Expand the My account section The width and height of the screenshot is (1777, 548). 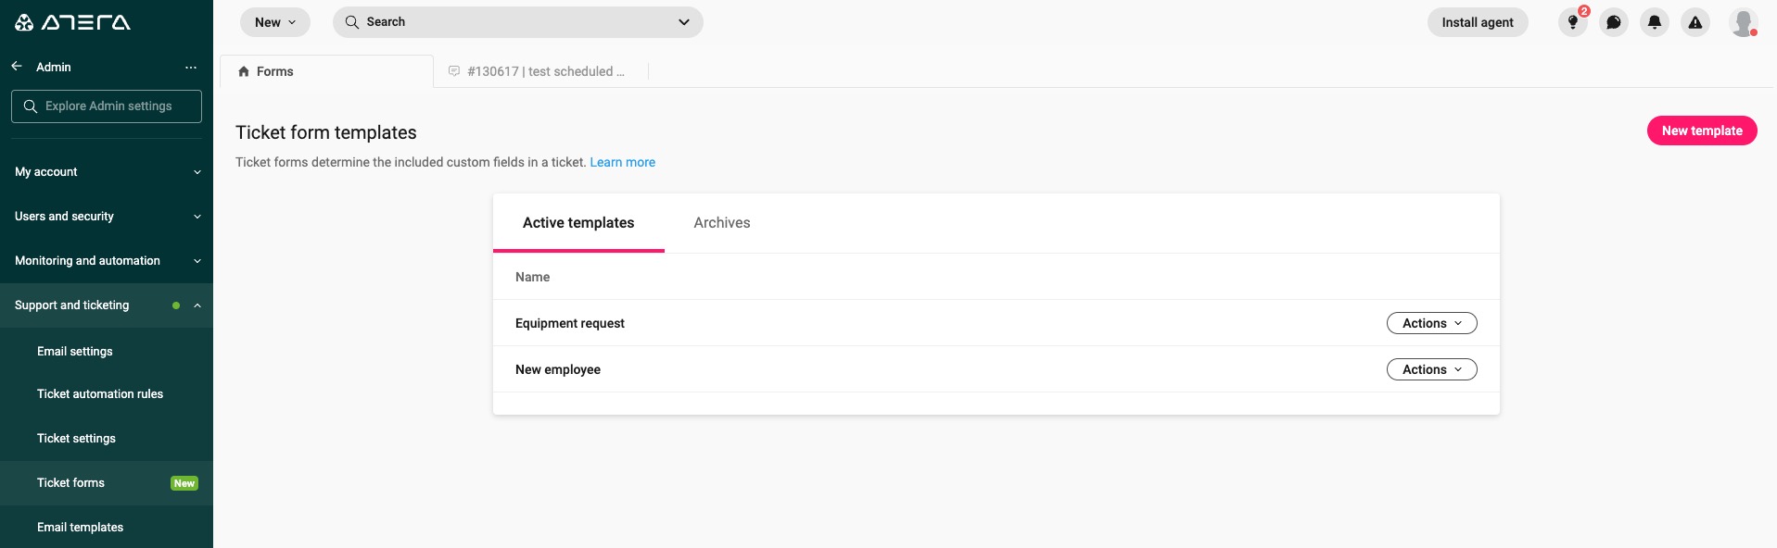click(x=107, y=172)
